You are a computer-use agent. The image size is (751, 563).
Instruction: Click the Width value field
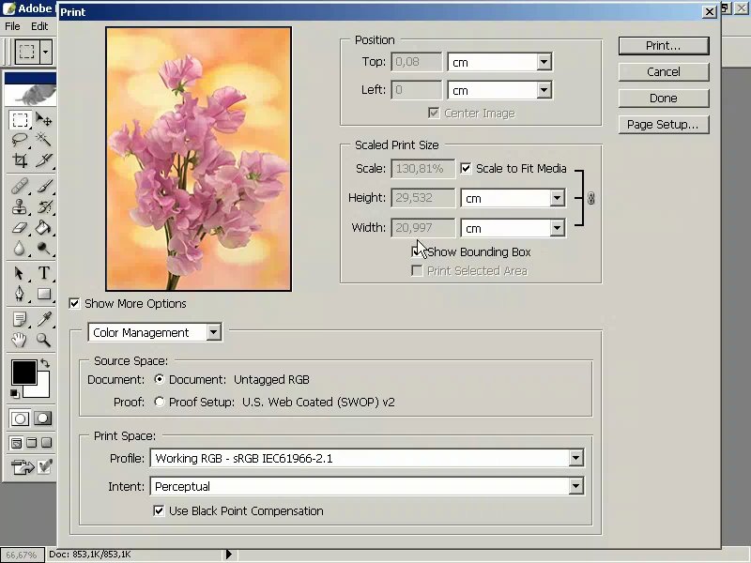pos(423,228)
